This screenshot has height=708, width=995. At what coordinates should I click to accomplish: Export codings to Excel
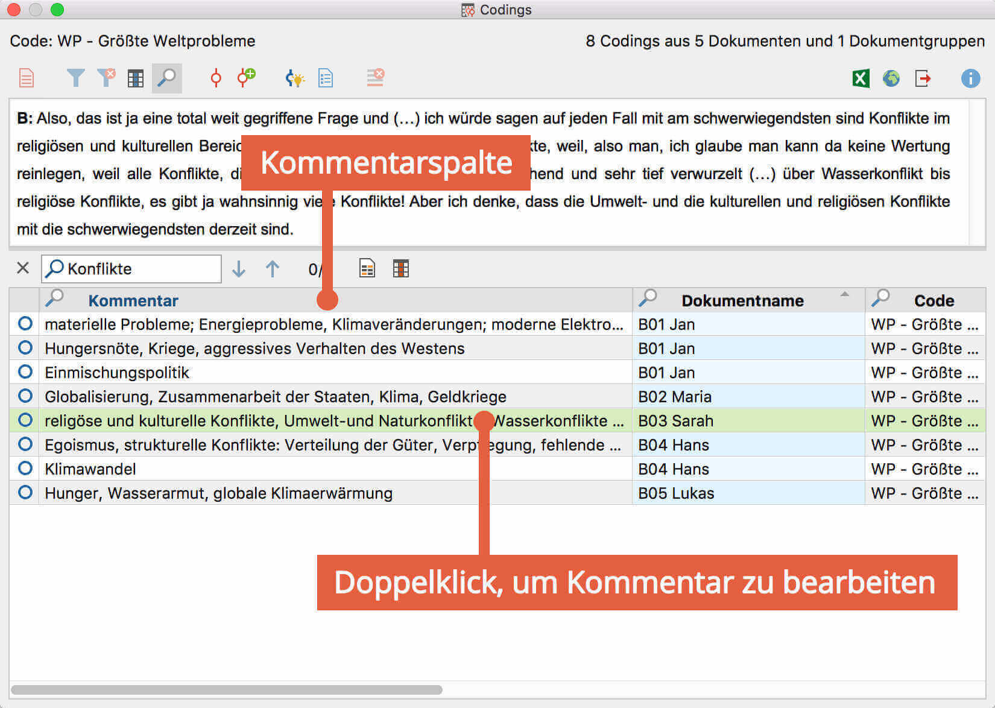(861, 78)
